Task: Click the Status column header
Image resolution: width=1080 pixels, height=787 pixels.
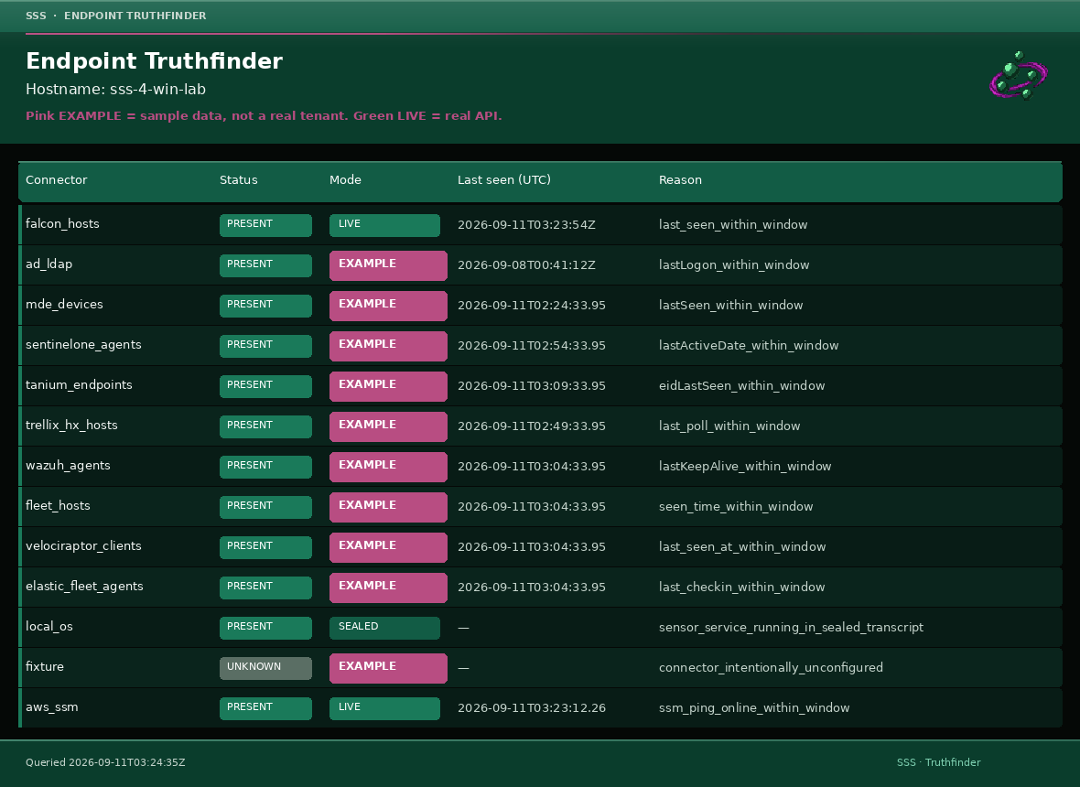Action: point(238,179)
